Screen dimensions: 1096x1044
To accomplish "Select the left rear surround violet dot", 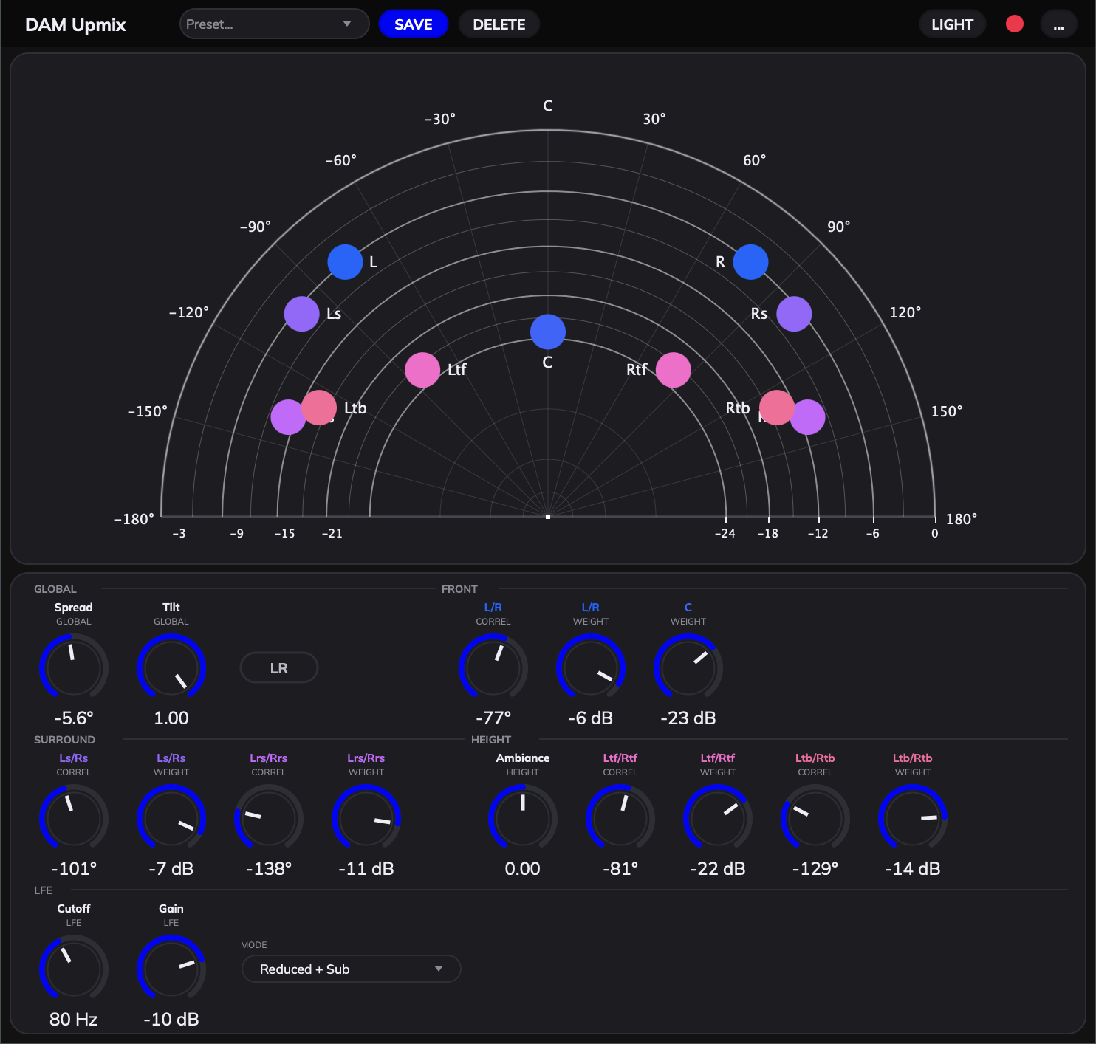I will pos(287,417).
